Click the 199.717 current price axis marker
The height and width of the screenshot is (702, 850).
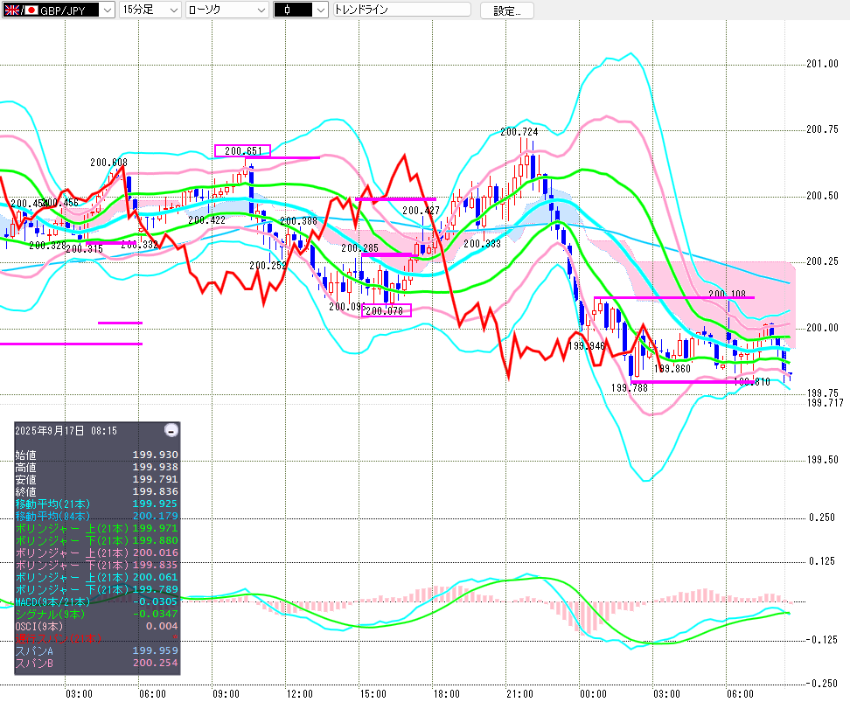coord(823,402)
